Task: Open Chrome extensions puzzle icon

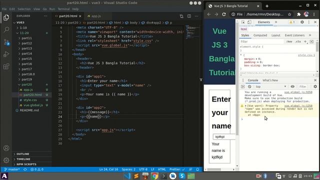Action: coord(299,14)
